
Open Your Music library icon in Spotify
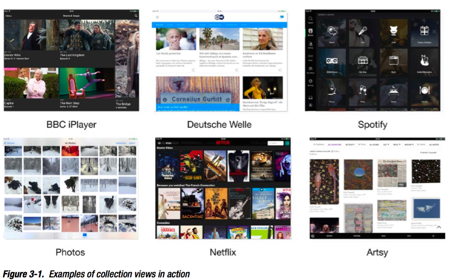[x=310, y=69]
